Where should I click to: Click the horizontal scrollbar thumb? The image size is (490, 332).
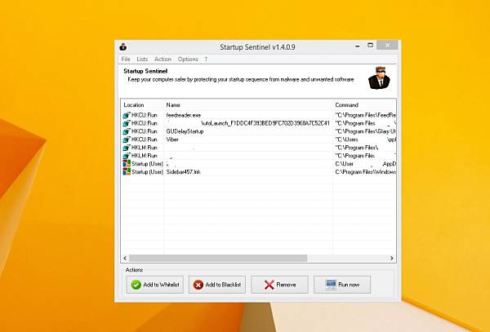[218, 258]
